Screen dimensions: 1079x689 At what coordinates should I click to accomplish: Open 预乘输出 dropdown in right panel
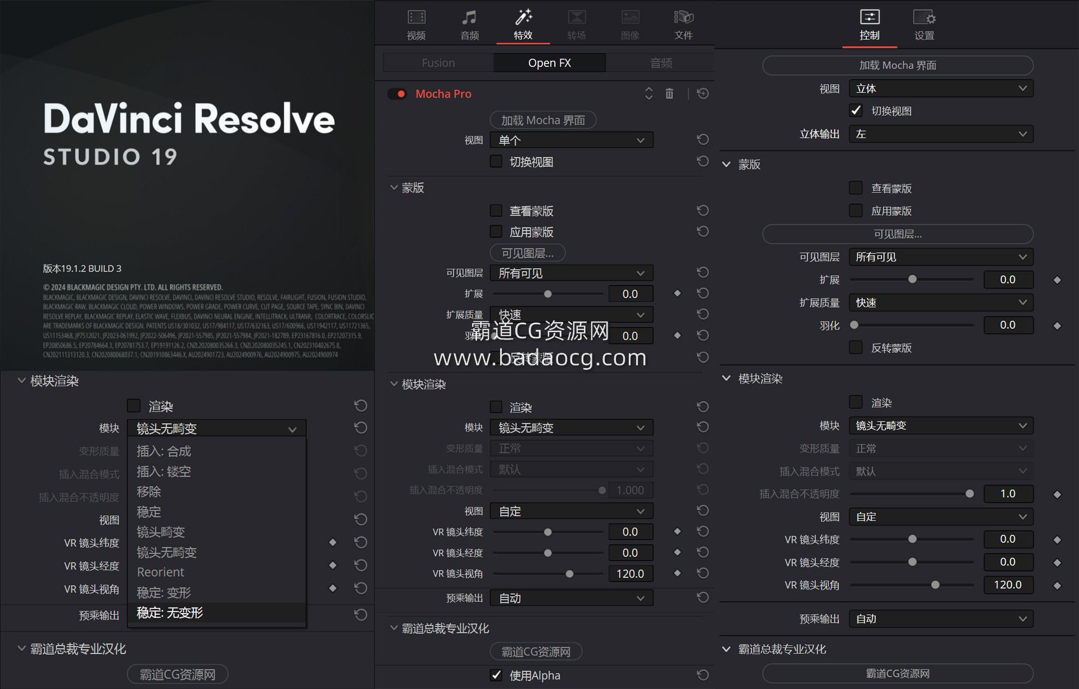(940, 619)
